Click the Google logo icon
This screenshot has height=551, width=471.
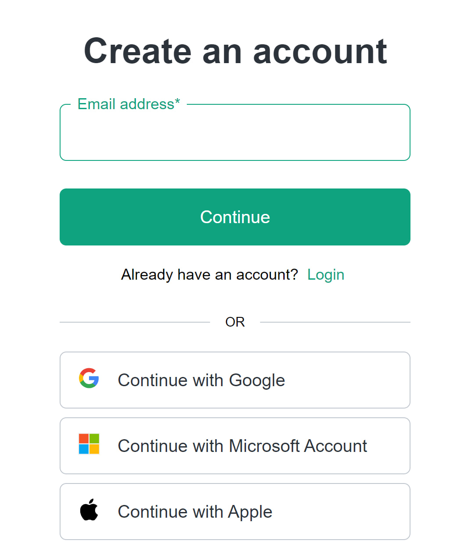point(89,378)
